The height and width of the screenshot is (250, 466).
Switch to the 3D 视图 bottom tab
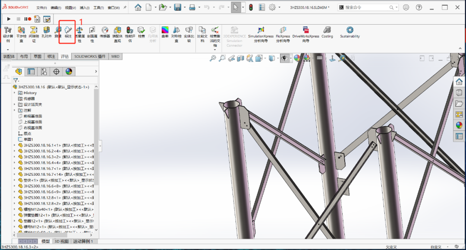(x=62, y=241)
